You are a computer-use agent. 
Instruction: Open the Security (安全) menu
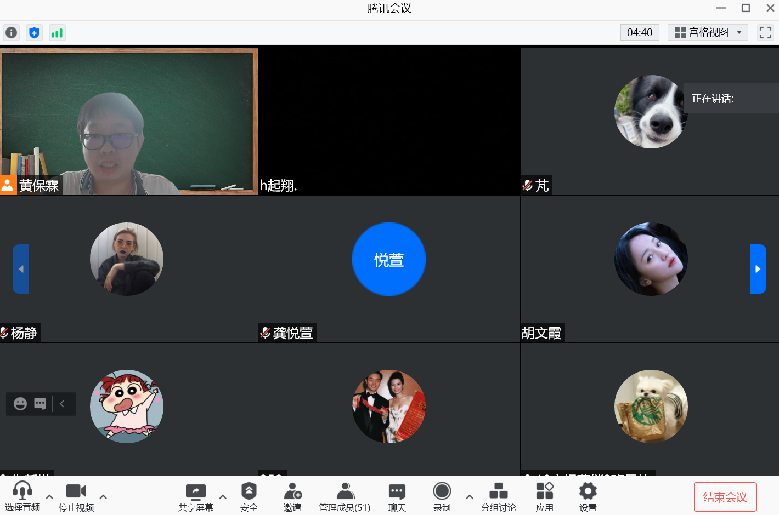point(249,497)
